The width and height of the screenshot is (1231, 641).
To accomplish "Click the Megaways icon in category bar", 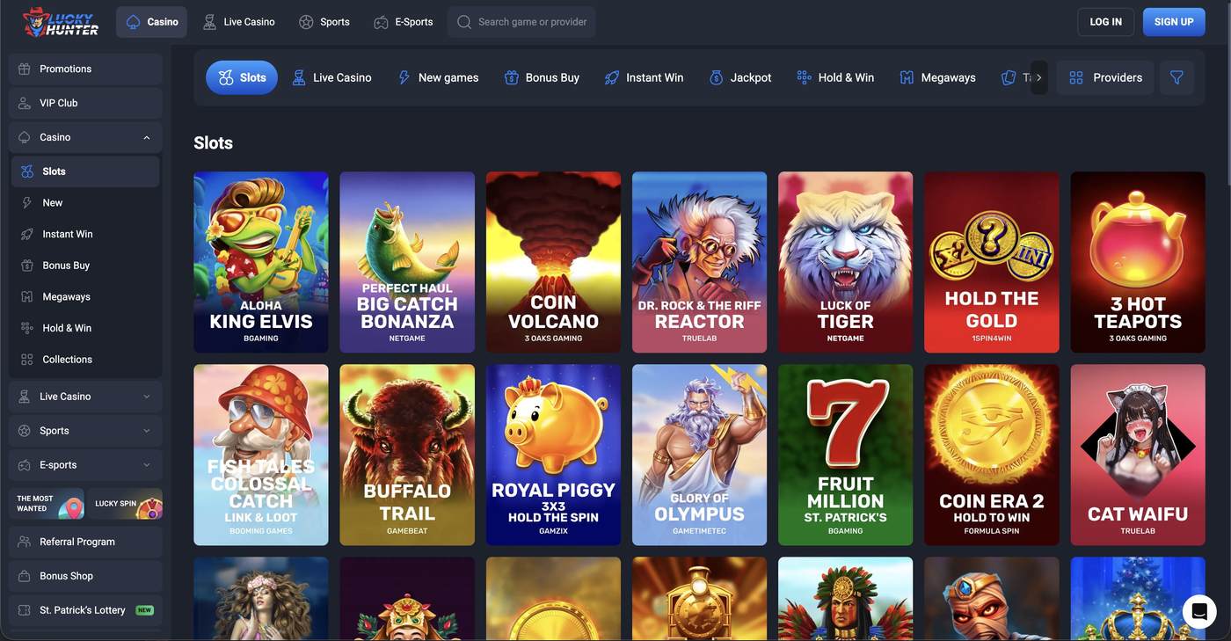I will [x=907, y=77].
